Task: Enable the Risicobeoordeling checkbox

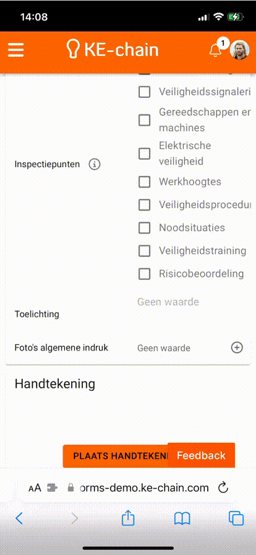Action: click(x=144, y=274)
